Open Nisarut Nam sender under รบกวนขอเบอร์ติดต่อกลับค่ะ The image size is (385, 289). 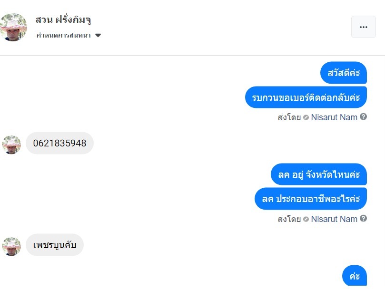tap(334, 117)
